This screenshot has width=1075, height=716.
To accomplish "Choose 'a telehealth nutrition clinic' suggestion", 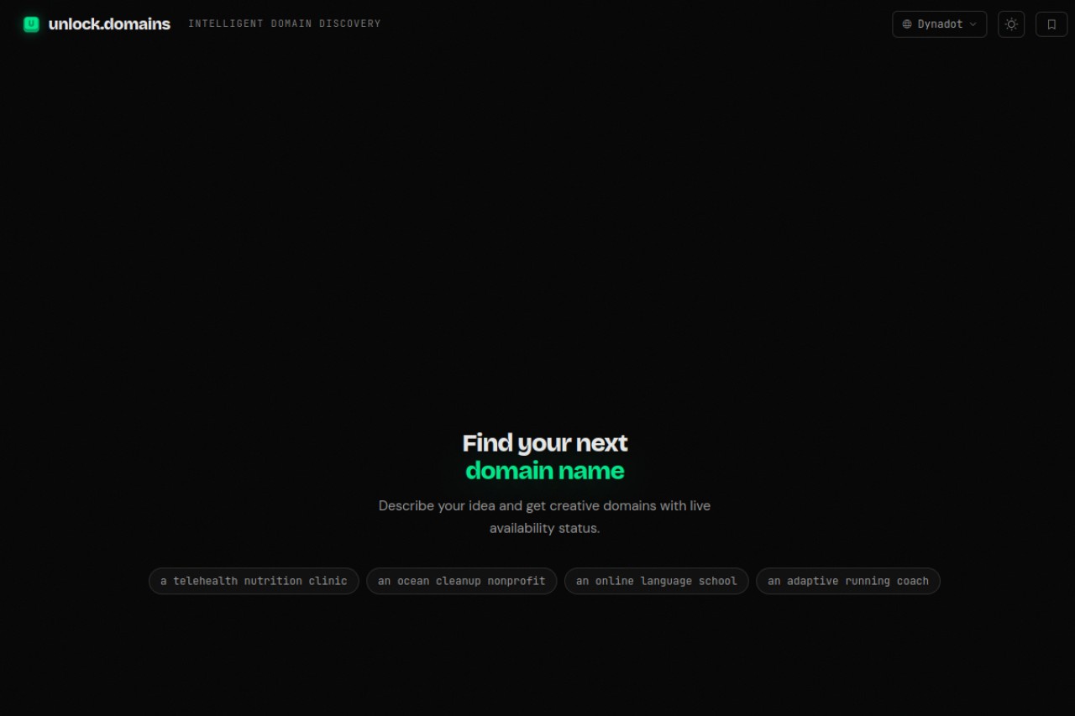I will point(254,581).
